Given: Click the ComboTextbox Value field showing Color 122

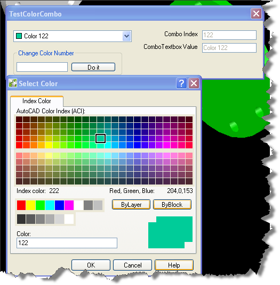Looking at the screenshot, I should (229, 48).
